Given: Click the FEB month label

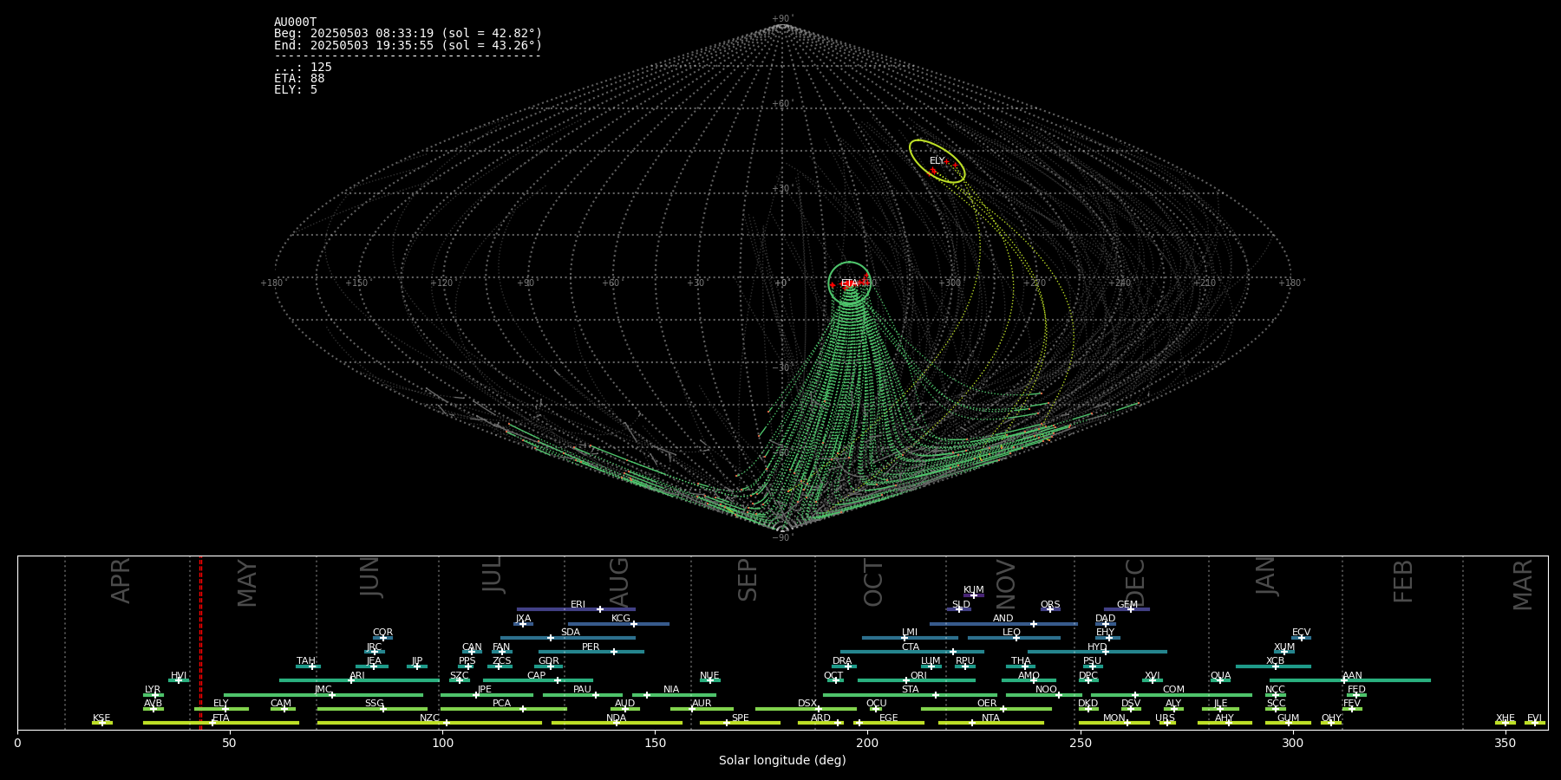Looking at the screenshot, I should [1403, 582].
